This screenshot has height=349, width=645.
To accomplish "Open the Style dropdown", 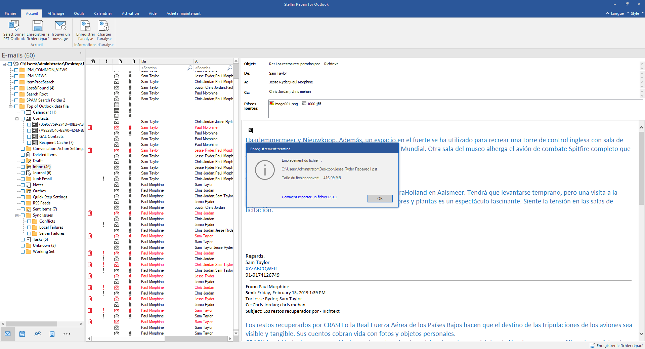I will click(x=637, y=13).
